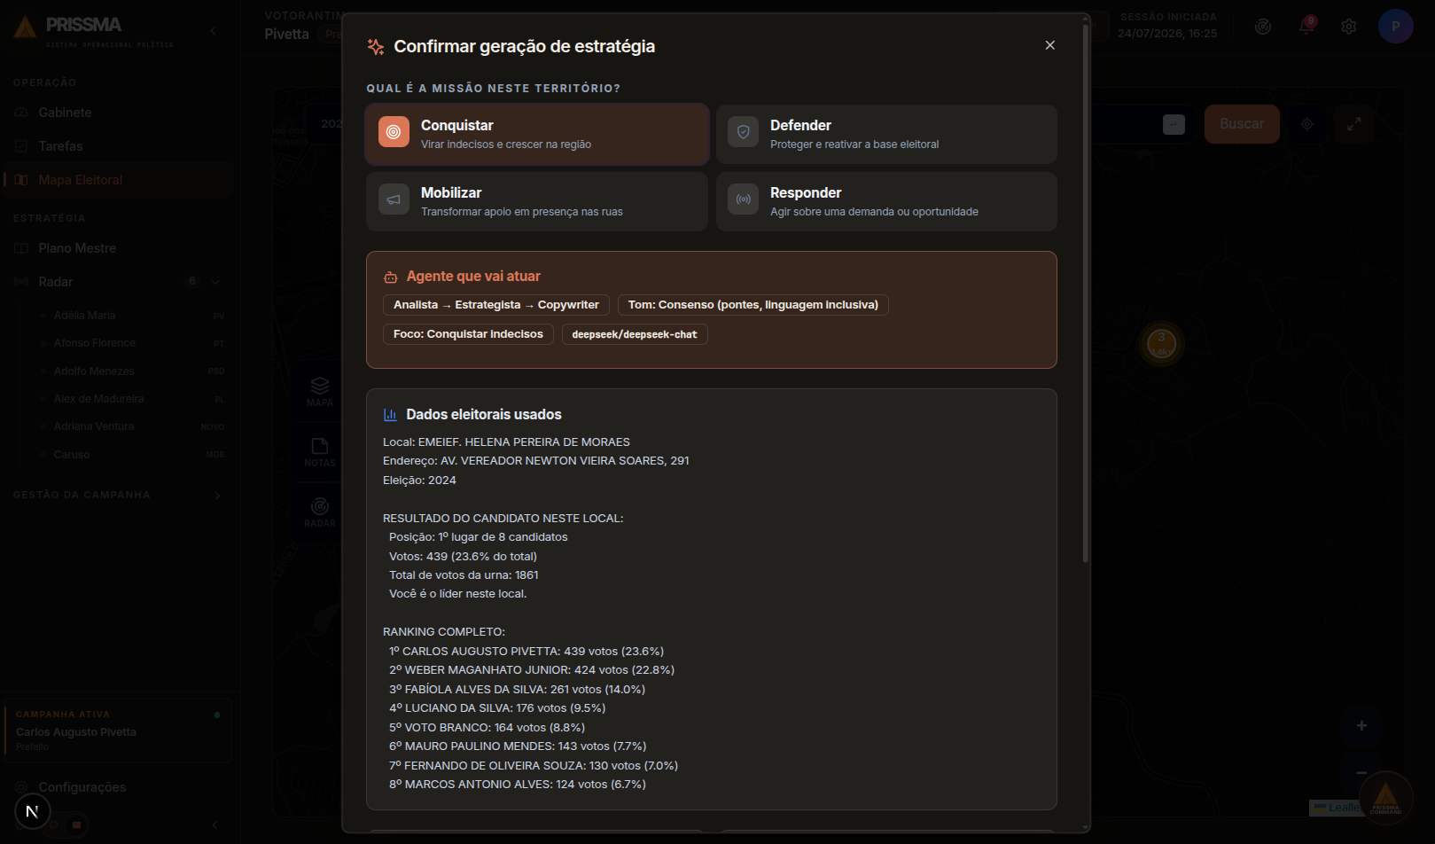1435x844 pixels.
Task: Click the radar target icon in header
Action: pos(1263,27)
